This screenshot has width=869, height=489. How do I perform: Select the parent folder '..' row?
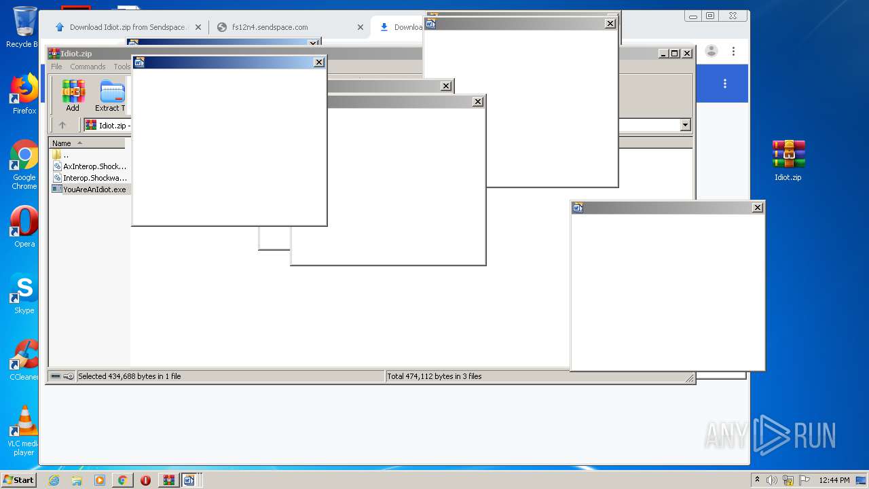89,155
